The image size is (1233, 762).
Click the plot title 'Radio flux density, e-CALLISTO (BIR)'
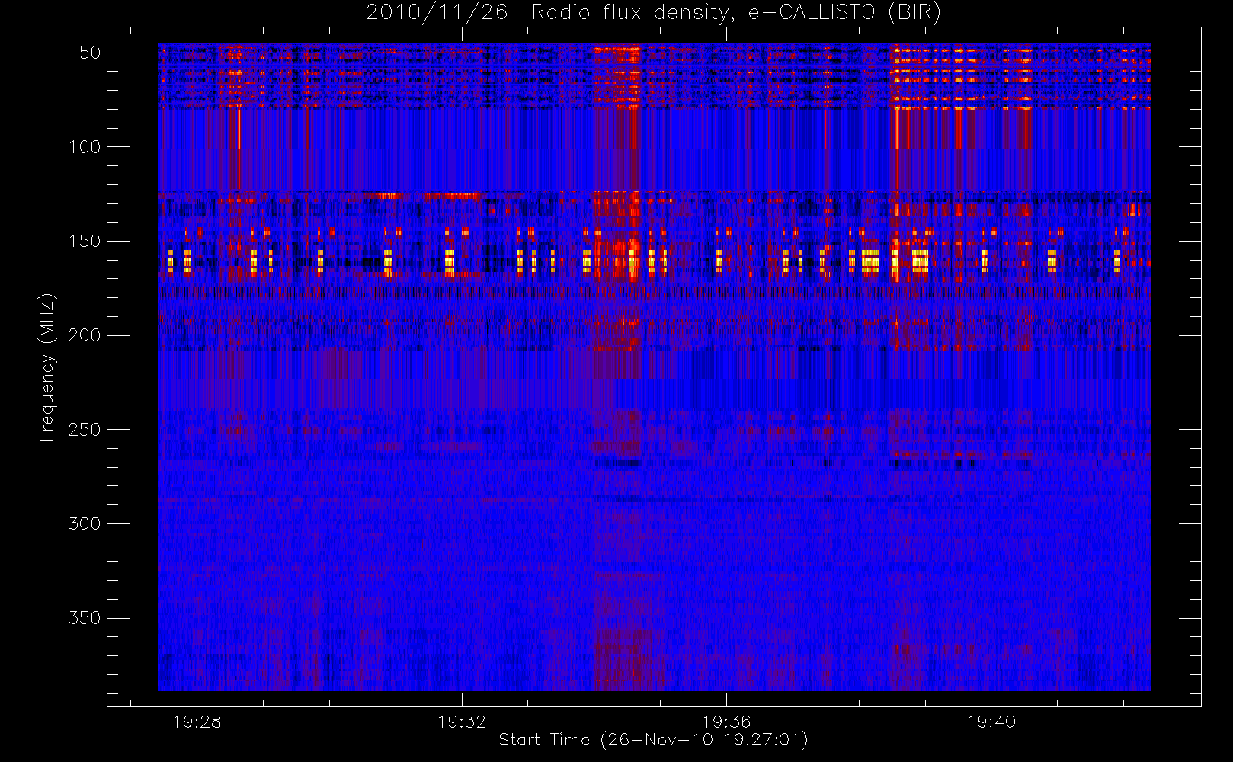(x=736, y=13)
